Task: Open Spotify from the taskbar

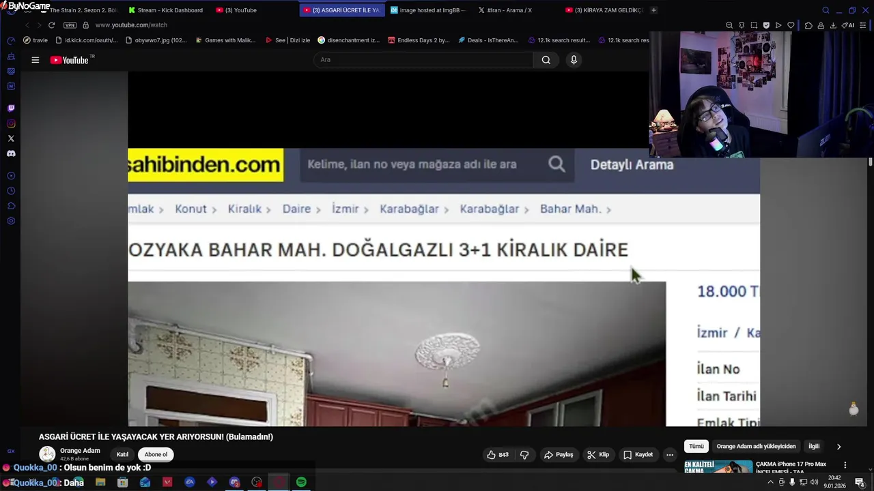Action: [x=301, y=482]
